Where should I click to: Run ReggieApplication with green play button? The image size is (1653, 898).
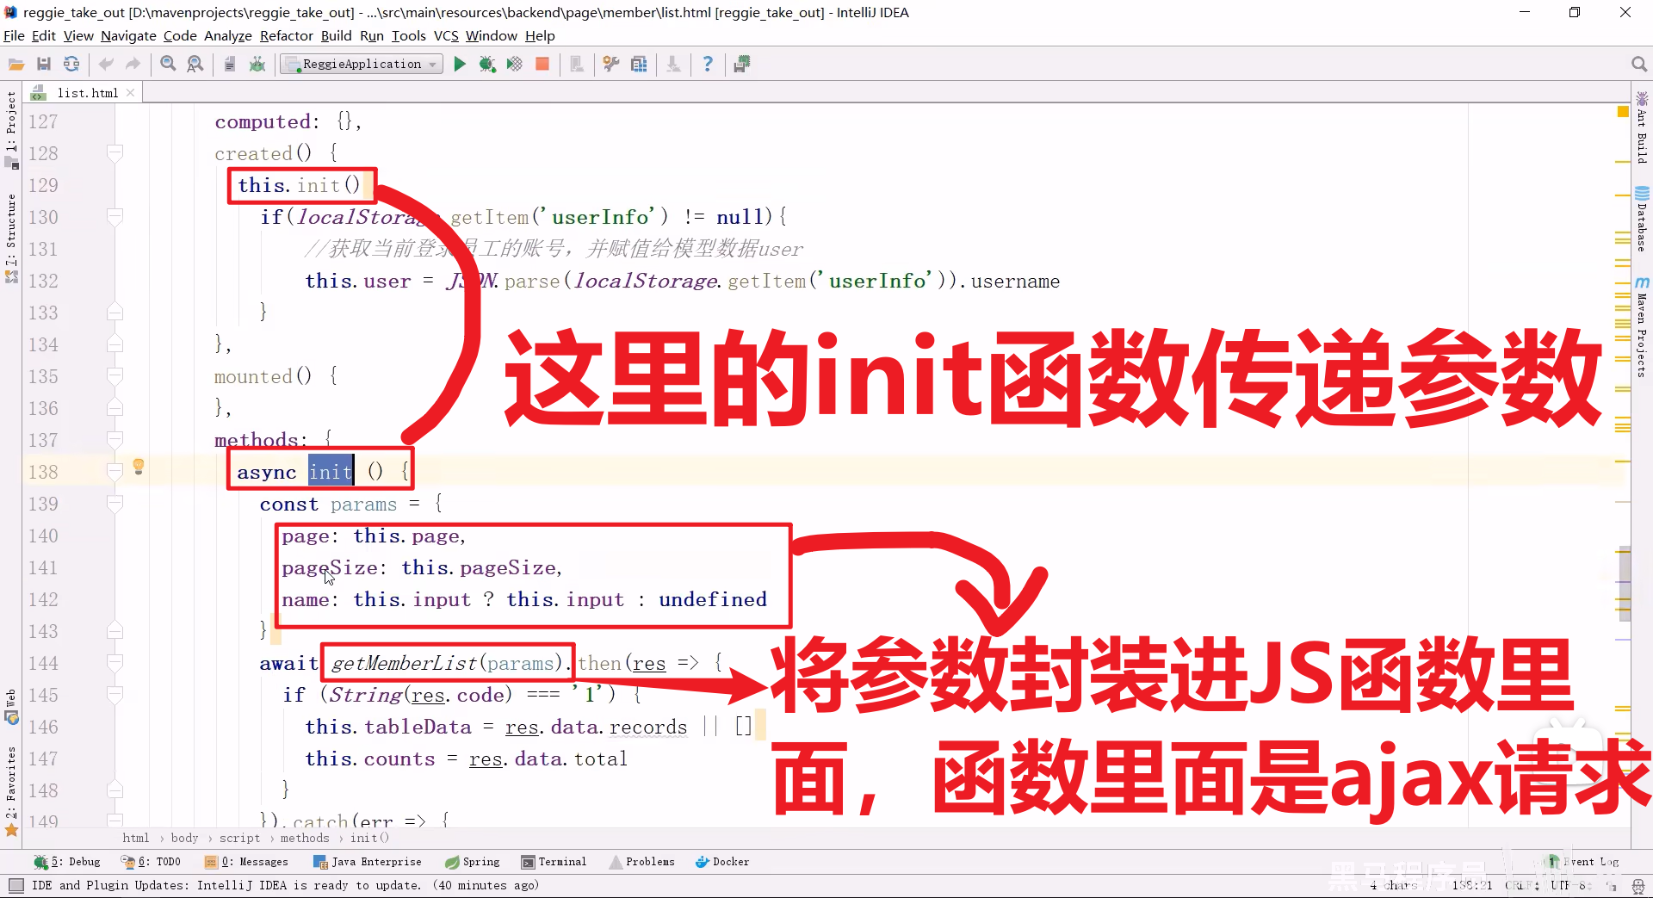(460, 65)
